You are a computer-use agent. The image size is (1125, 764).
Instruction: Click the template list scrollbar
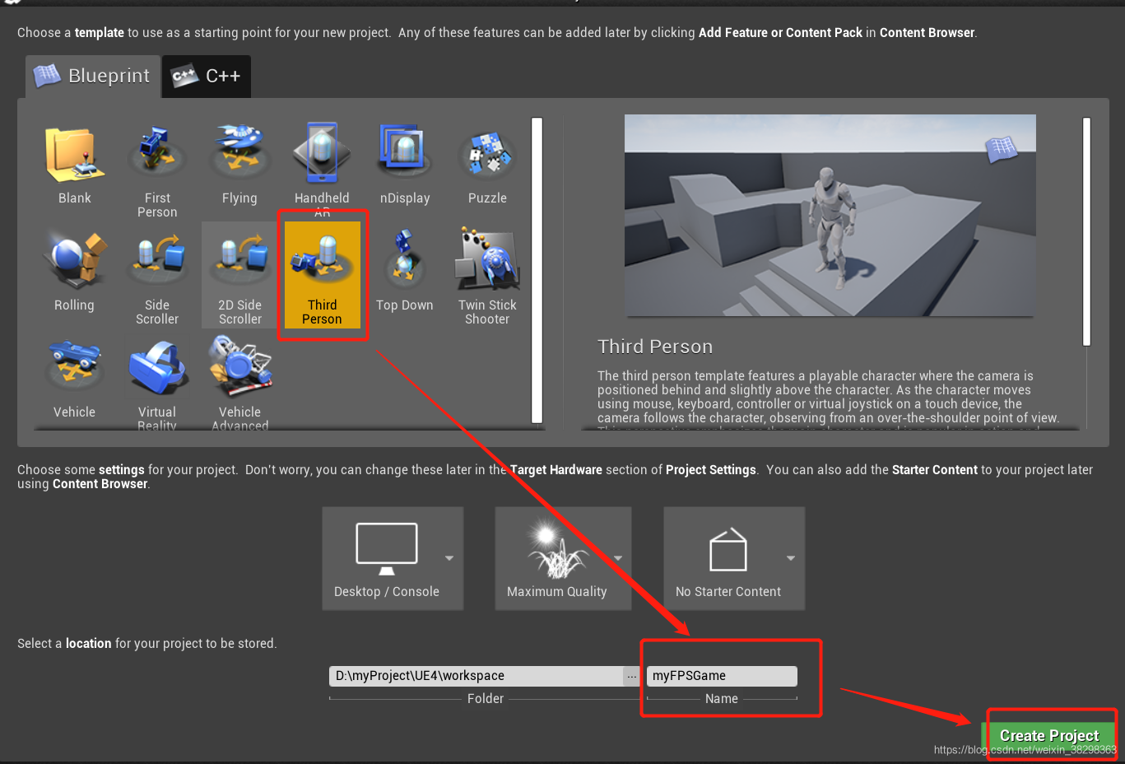(537, 270)
